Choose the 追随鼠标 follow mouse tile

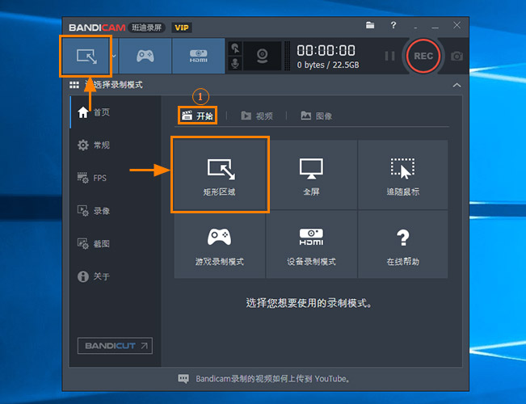coord(403,175)
